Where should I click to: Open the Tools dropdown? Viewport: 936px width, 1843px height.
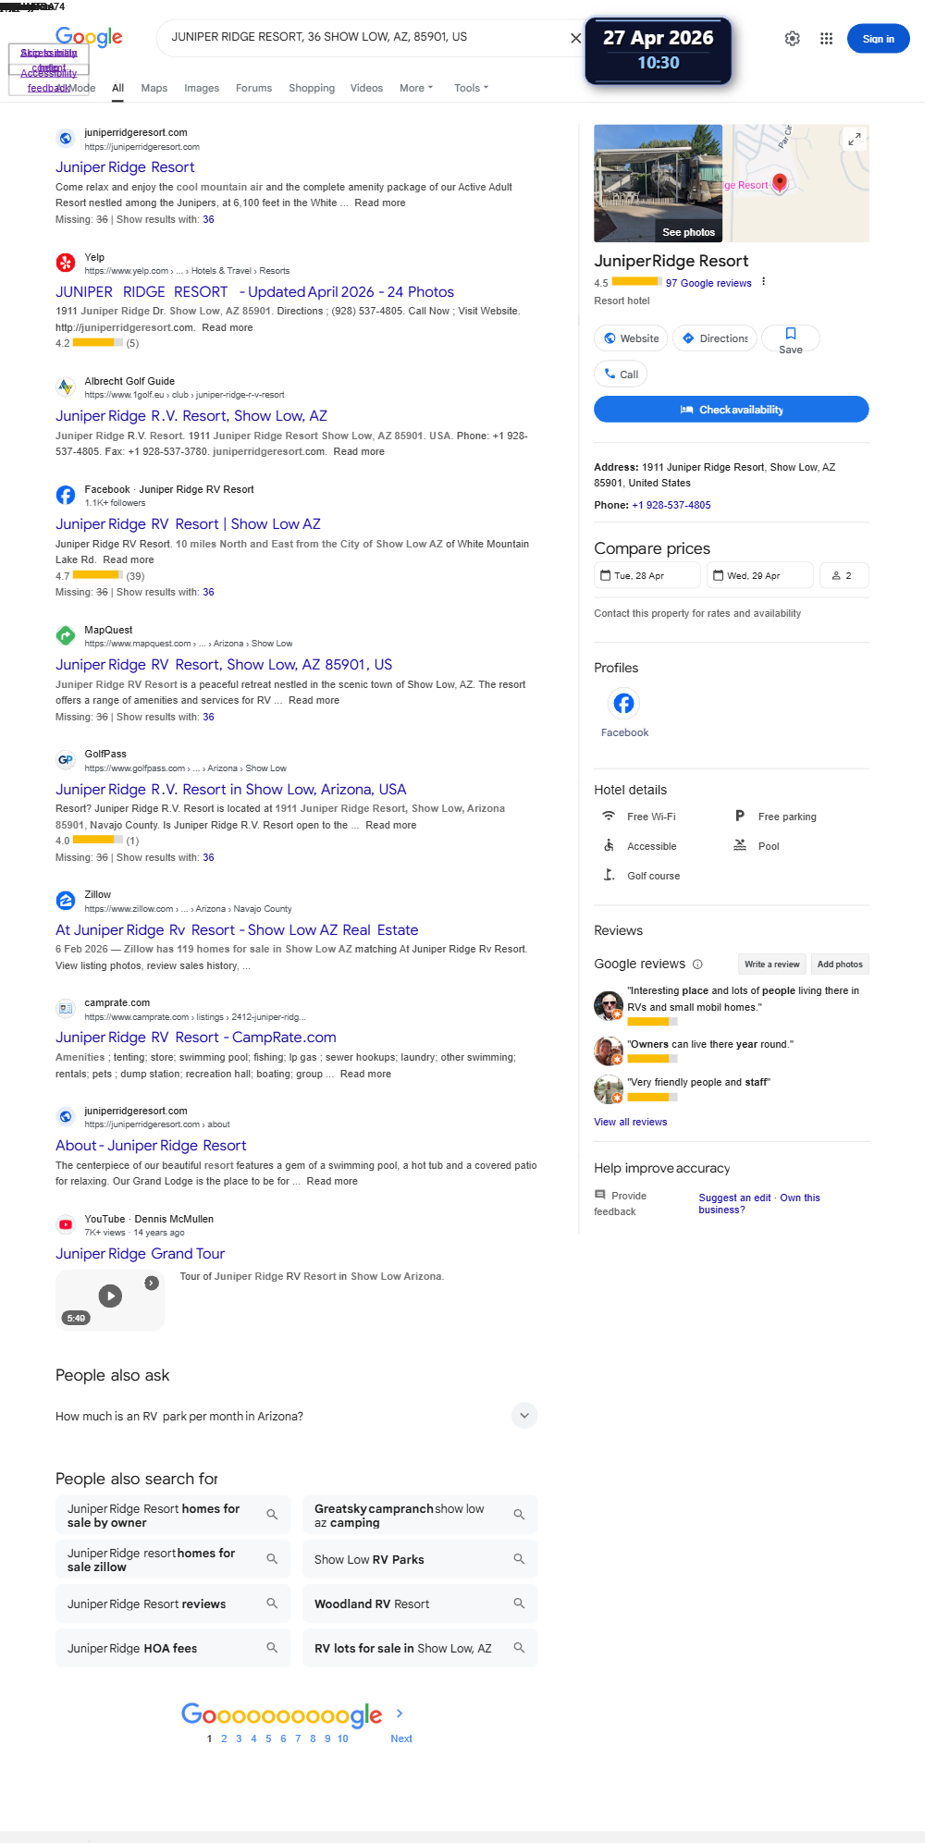click(471, 88)
